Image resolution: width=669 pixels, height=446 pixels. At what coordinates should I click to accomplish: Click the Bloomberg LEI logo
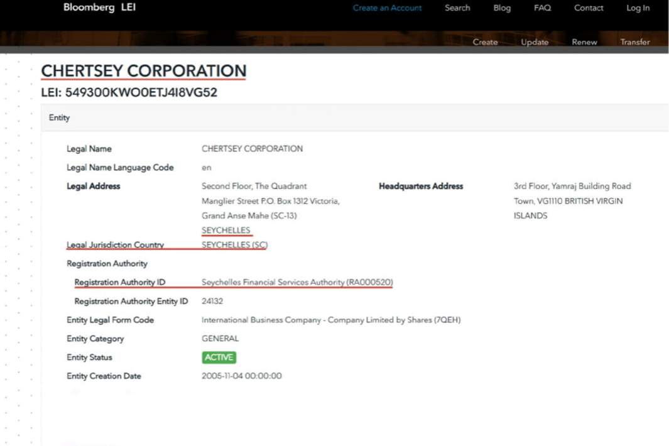(x=99, y=8)
